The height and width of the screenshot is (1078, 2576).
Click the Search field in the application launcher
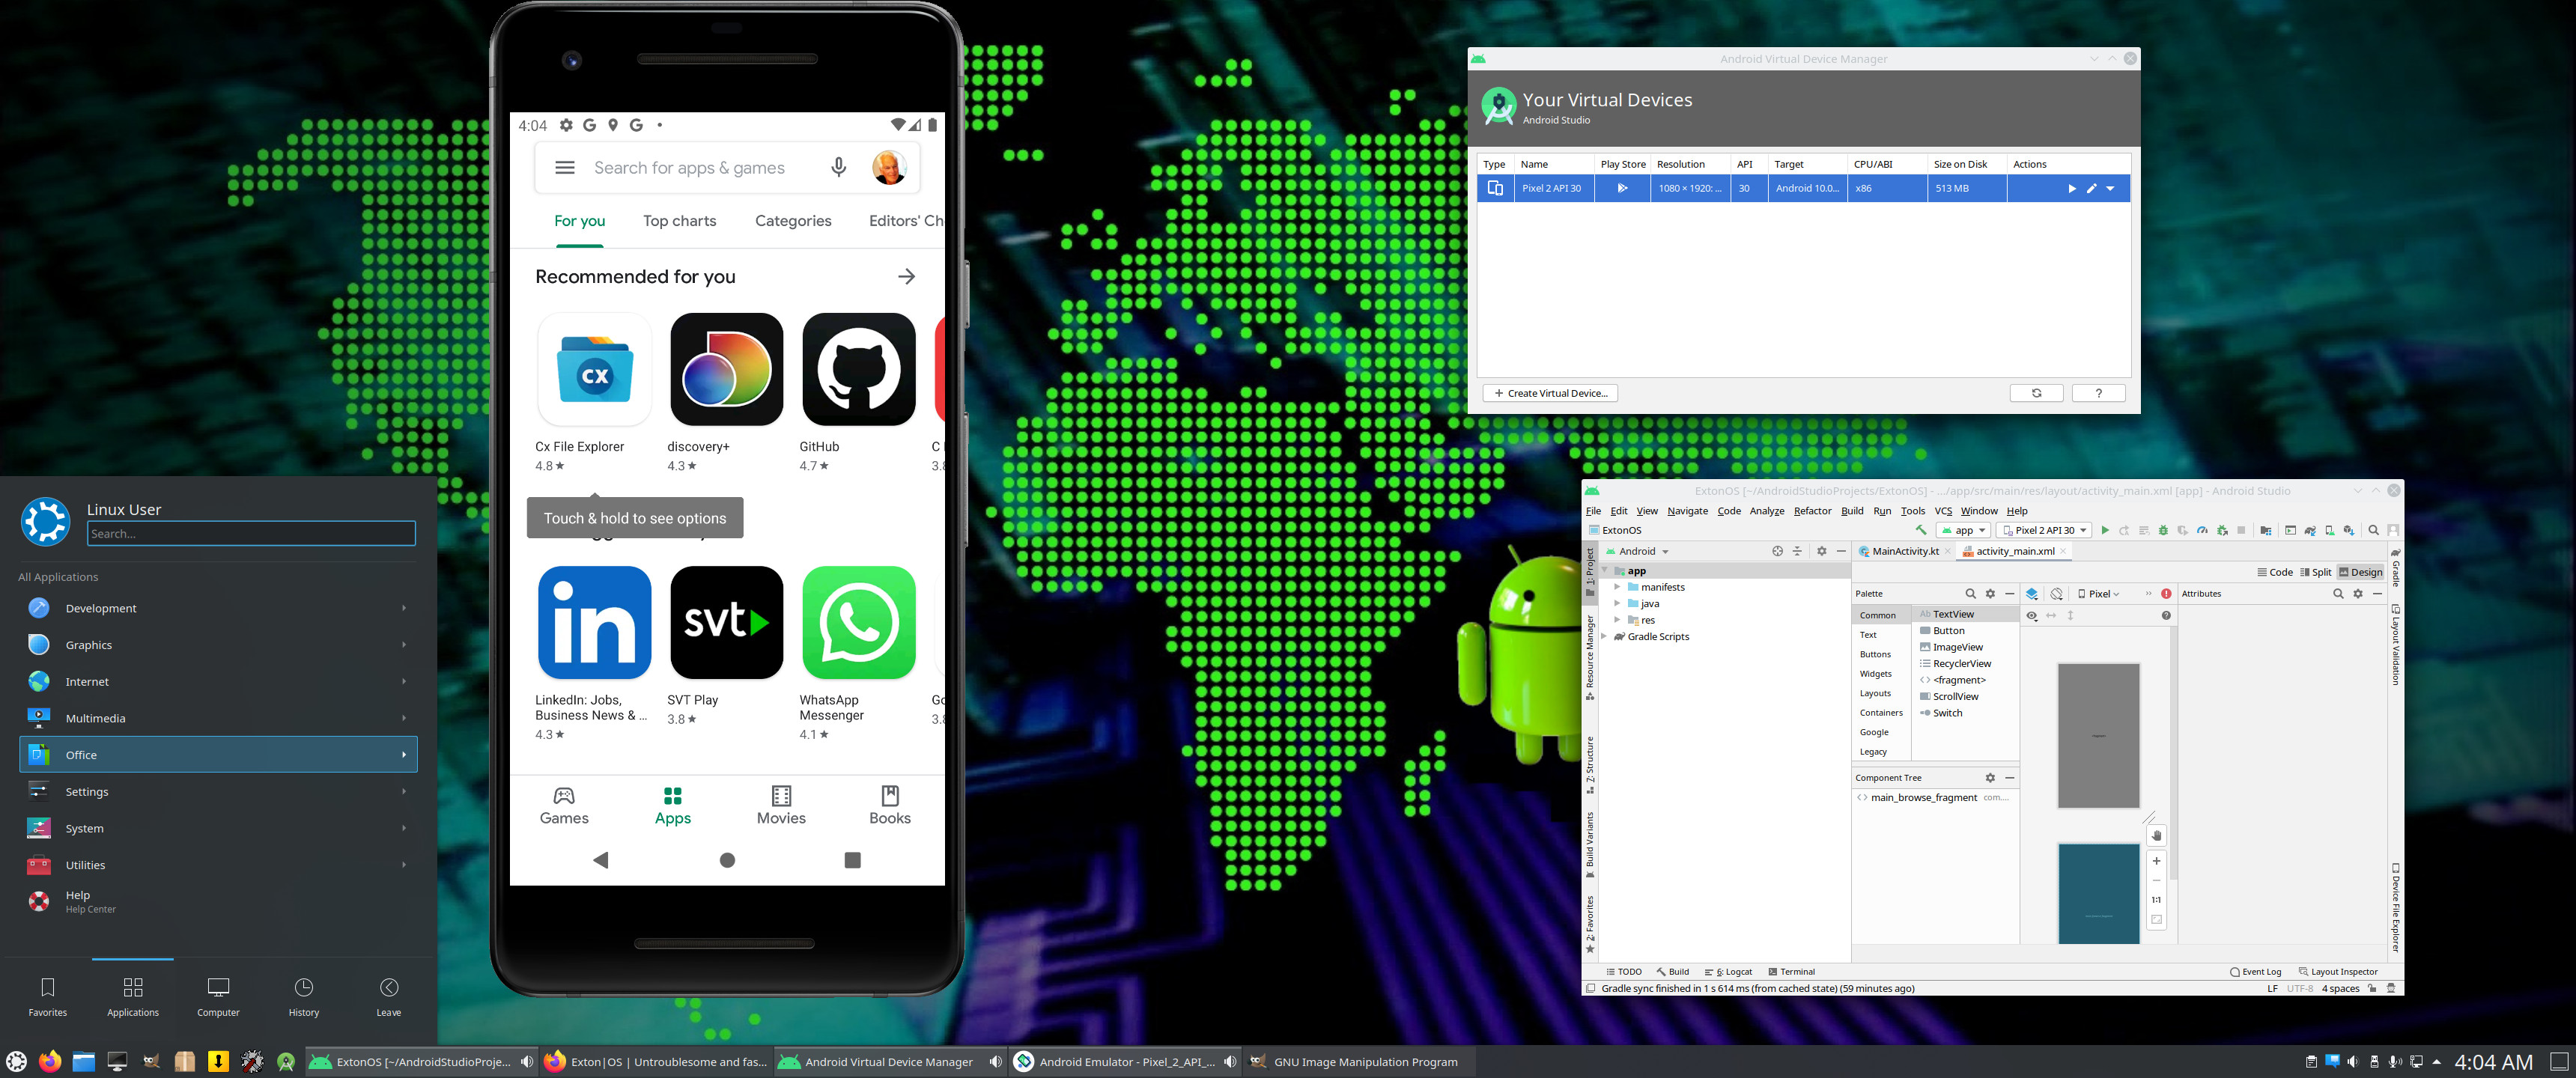(251, 533)
